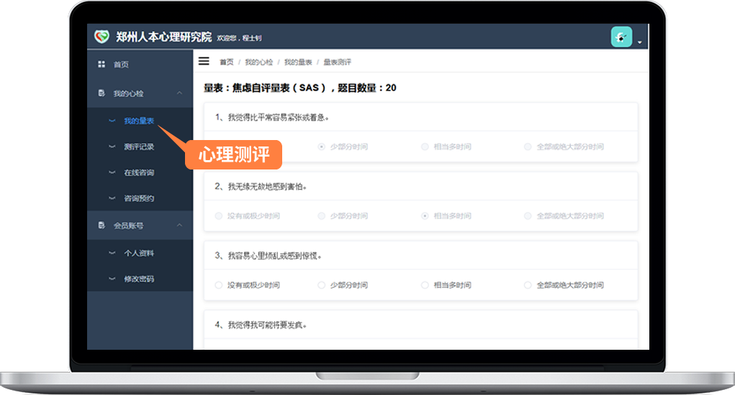This screenshot has width=735, height=395.
Task: Click the 量表测评 breadcrumb
Action: click(337, 62)
